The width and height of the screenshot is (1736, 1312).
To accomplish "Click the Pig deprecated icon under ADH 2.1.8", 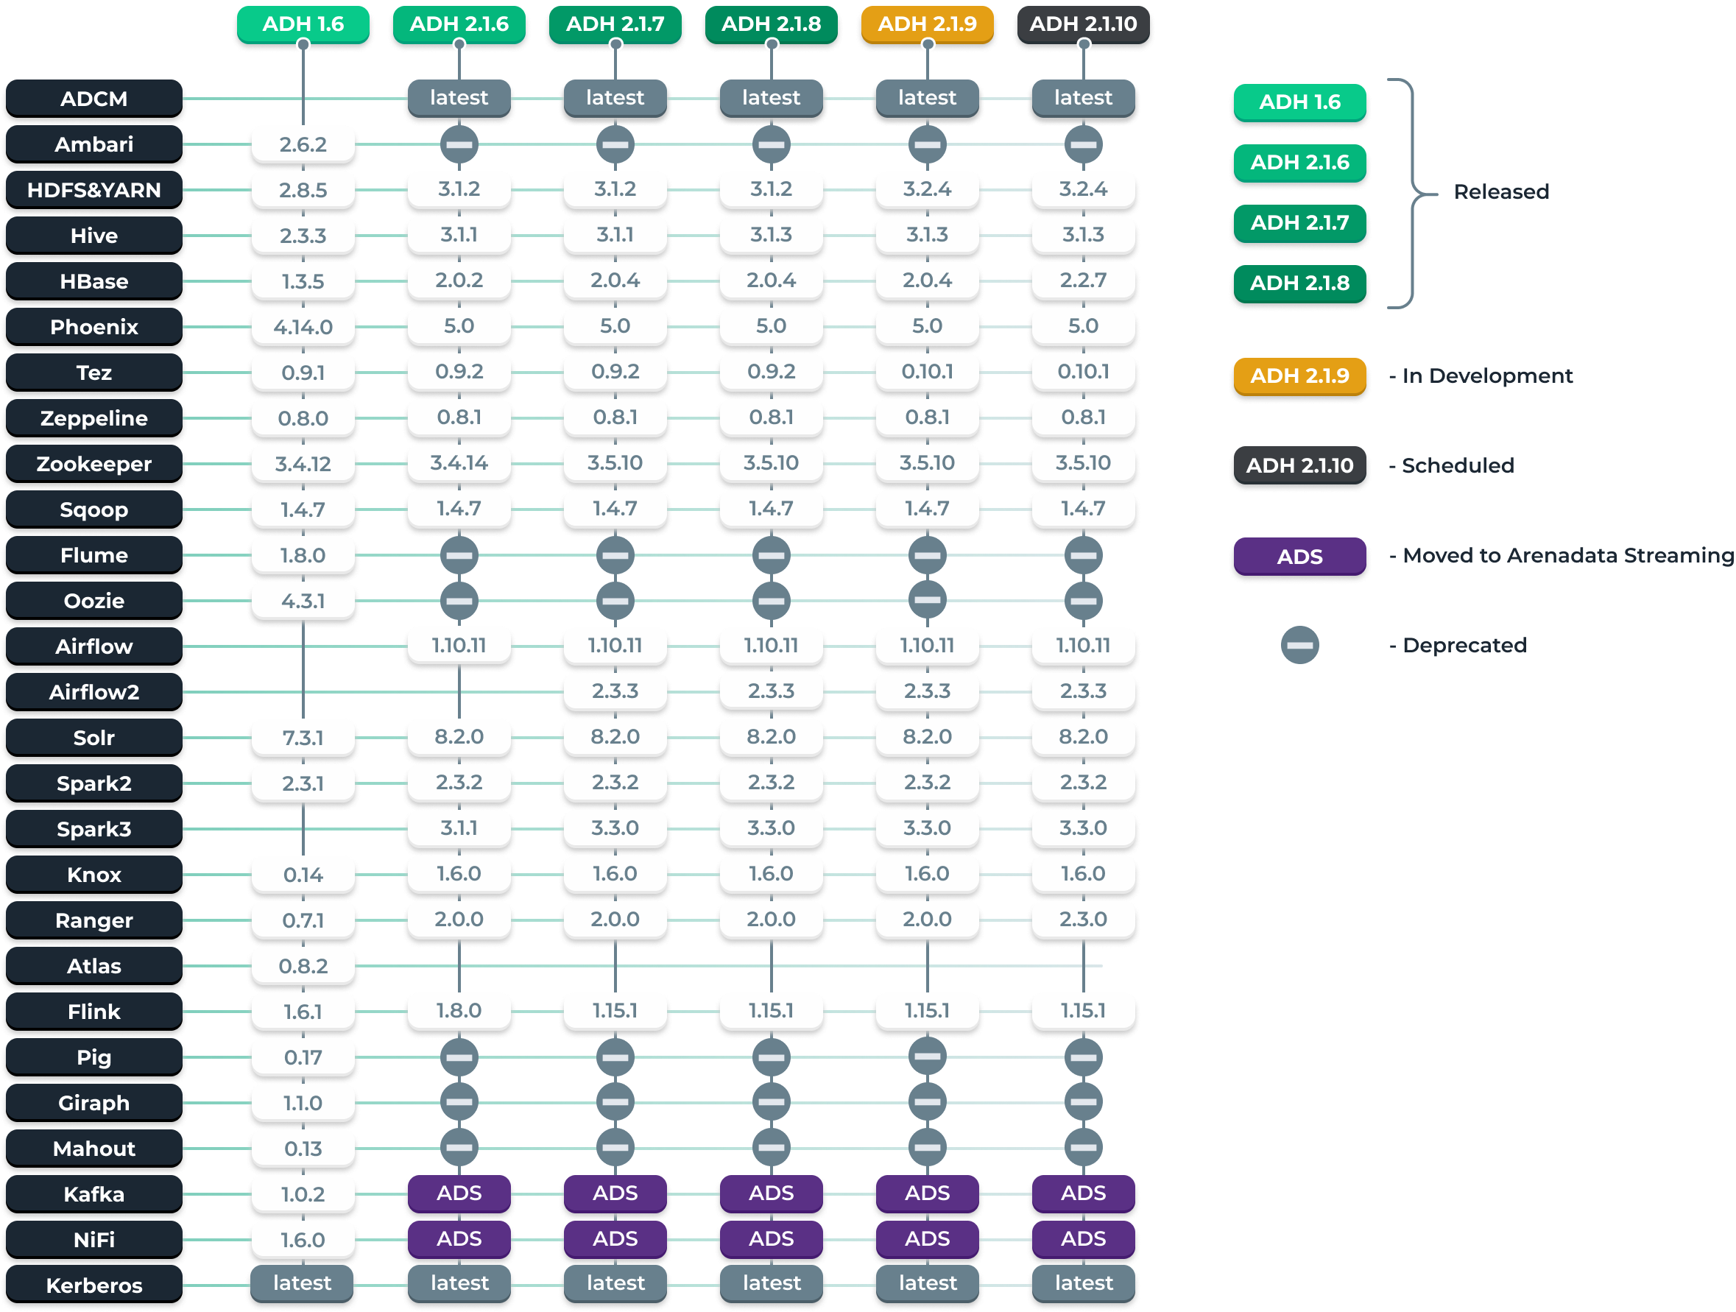I will coord(771,1057).
